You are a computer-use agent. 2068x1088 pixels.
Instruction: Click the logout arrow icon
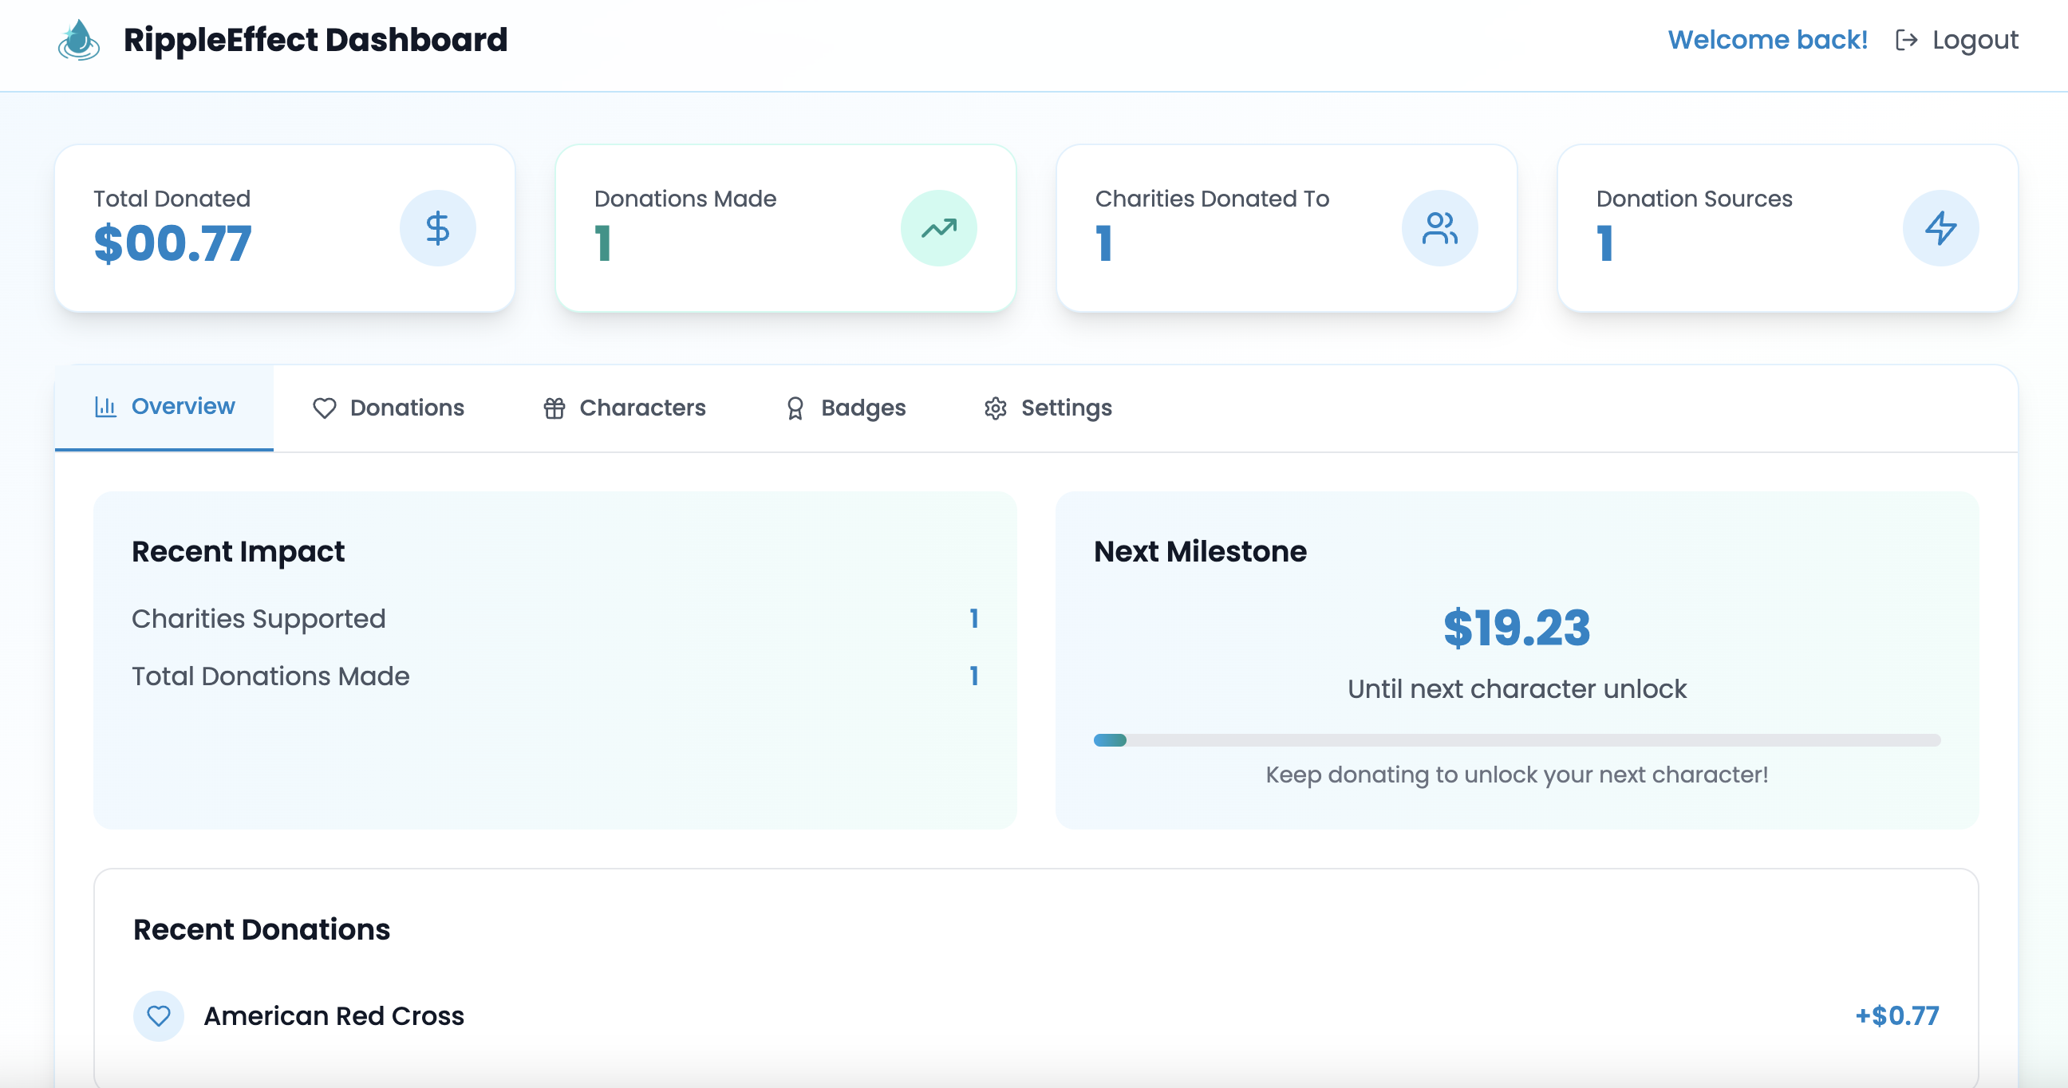(x=1907, y=40)
